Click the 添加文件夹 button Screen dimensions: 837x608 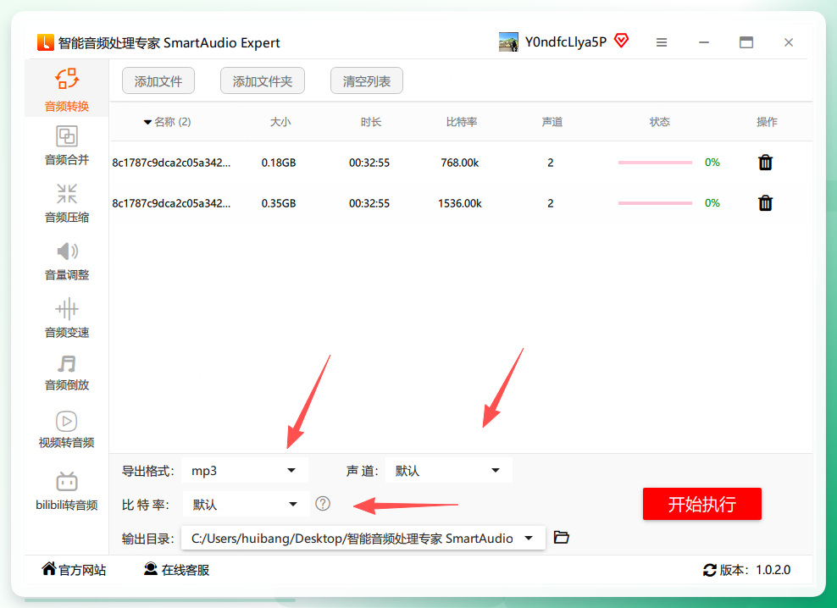(x=262, y=81)
